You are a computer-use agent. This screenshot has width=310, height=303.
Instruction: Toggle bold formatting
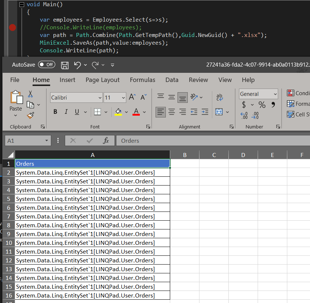(55, 112)
